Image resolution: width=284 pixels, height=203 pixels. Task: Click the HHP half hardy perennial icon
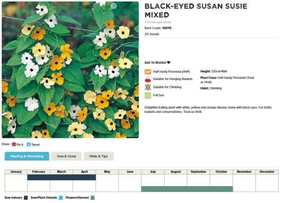(x=148, y=72)
